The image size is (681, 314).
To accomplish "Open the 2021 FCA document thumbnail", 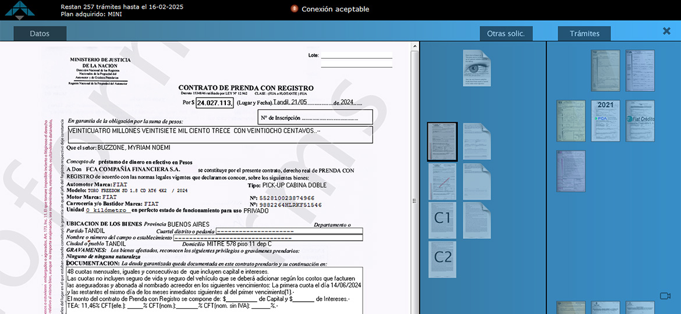I will pyautogui.click(x=605, y=120).
